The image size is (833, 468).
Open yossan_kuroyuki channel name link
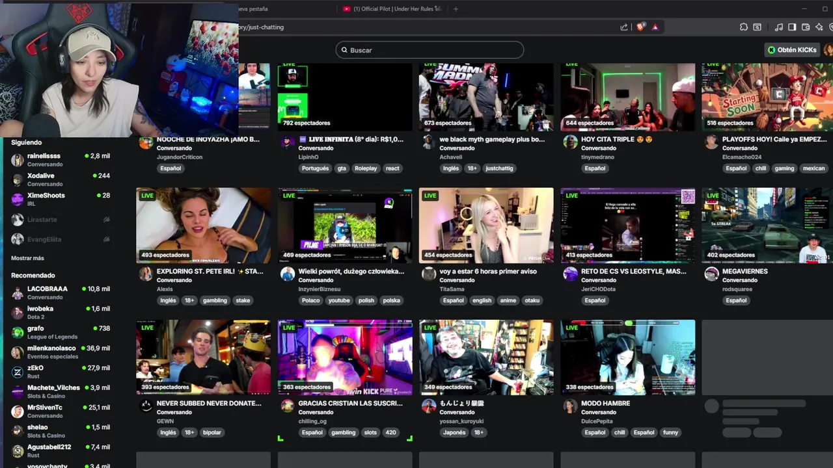point(462,421)
